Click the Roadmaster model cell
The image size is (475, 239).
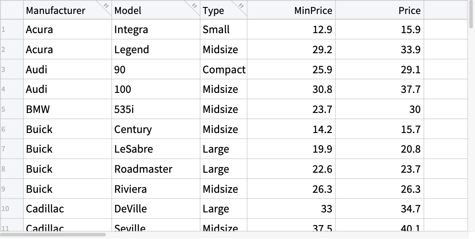156,169
